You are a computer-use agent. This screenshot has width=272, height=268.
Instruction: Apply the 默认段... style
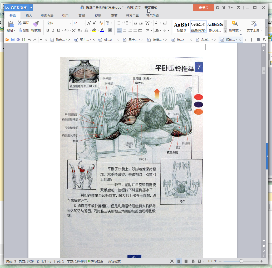pos(215,27)
